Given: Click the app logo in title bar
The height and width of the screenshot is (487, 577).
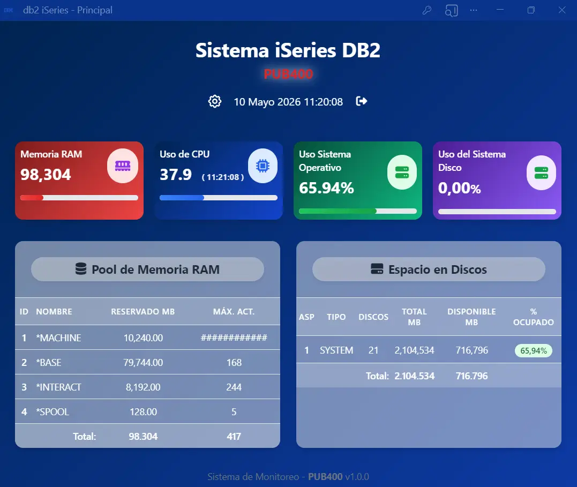Looking at the screenshot, I should 8,10.
